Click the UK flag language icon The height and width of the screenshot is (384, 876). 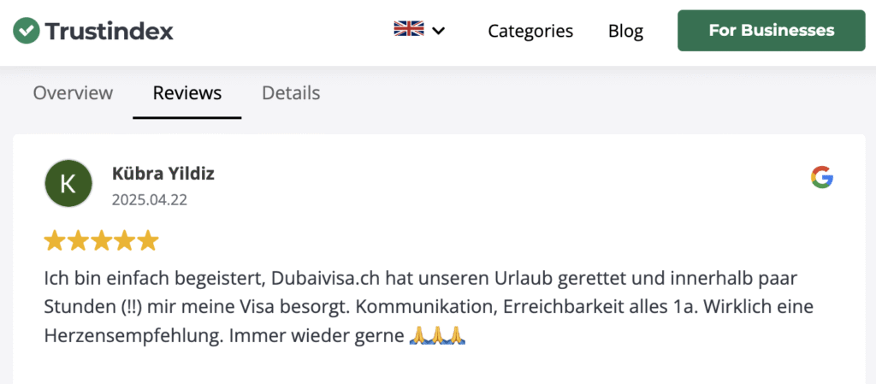pyautogui.click(x=408, y=29)
